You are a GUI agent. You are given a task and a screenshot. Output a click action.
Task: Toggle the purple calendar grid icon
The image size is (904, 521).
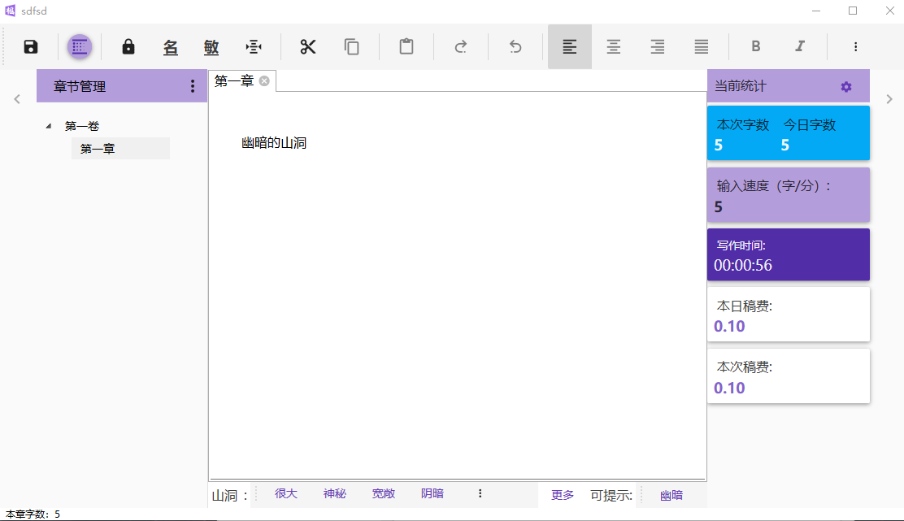[80, 46]
